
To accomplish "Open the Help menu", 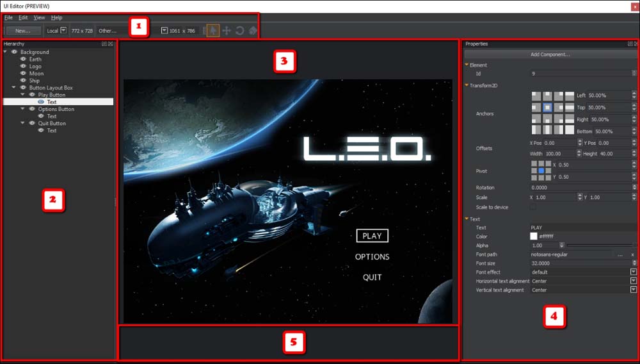I will tap(57, 17).
